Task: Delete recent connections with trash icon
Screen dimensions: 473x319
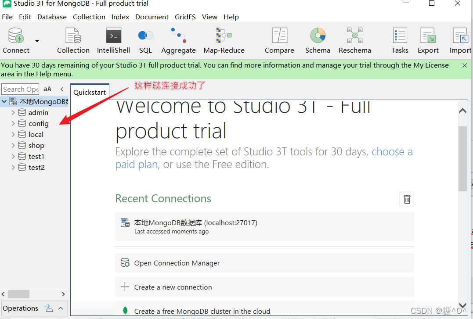Action: point(407,199)
